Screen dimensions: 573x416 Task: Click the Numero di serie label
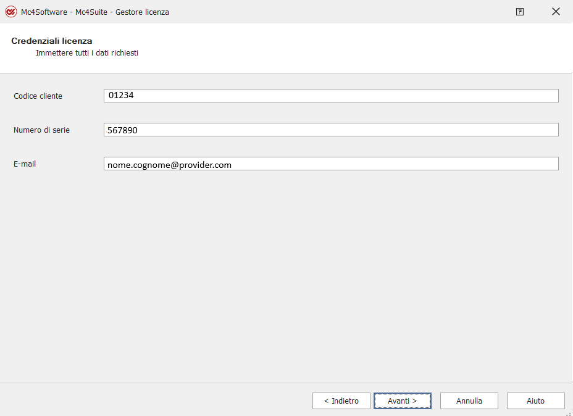[41, 130]
